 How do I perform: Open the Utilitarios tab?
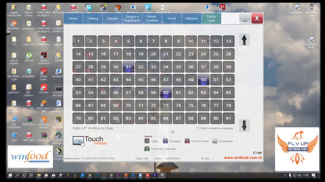[x=192, y=18]
